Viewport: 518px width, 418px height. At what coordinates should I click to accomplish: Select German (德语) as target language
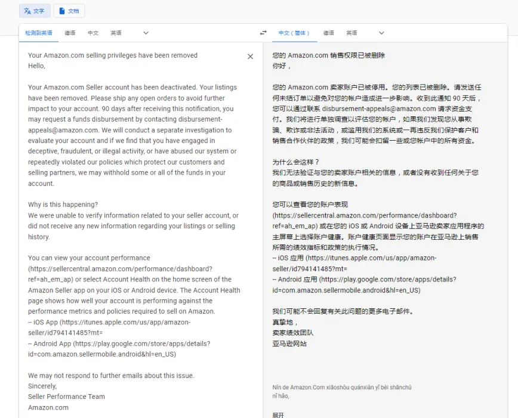point(329,33)
